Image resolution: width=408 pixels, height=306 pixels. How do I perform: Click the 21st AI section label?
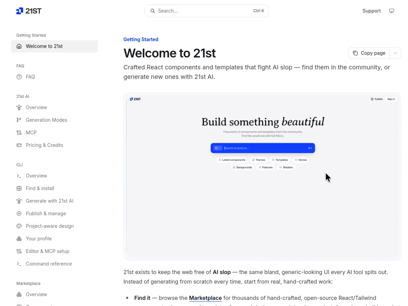[x=23, y=97]
